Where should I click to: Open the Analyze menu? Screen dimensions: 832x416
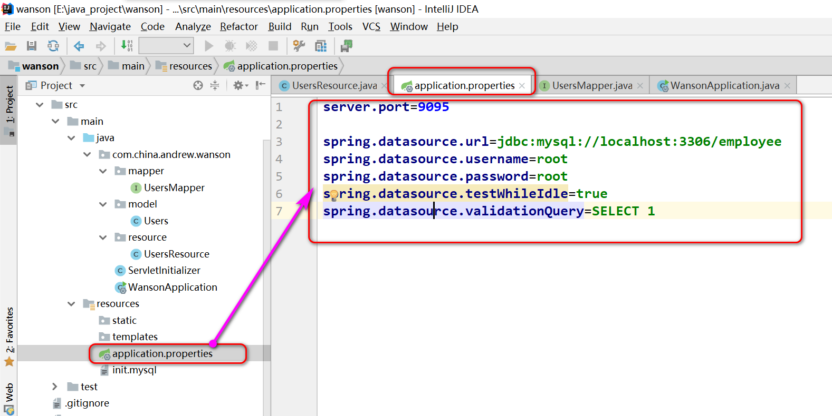[193, 26]
